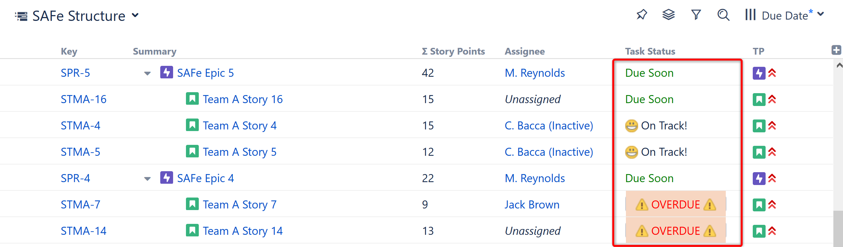Click the OVERDUE status for STMA-7
The width and height of the screenshot is (843, 247).
(x=675, y=205)
